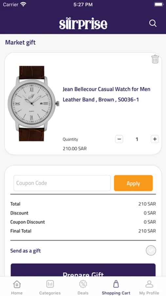Apply the coupon with the orange button
This screenshot has height=296, width=166.
133,183
